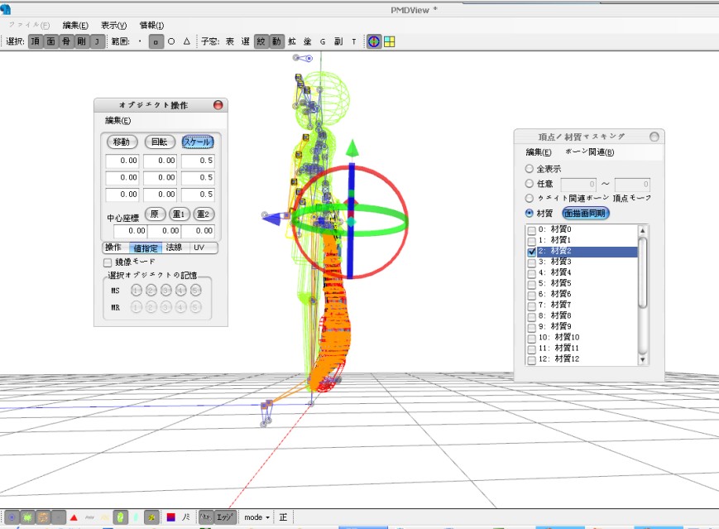Switch to the 法線 tab
Image resolution: width=719 pixels, height=529 pixels.
tap(175, 248)
